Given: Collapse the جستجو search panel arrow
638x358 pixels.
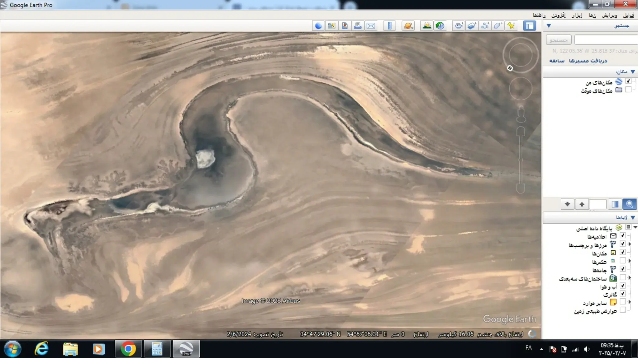Looking at the screenshot, I should [549, 26].
